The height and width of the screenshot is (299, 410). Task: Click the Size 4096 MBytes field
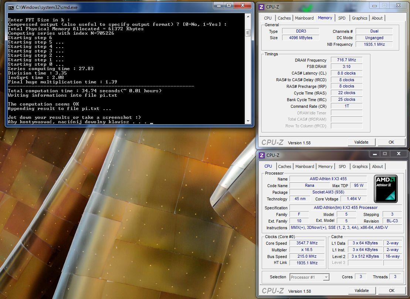click(301, 38)
